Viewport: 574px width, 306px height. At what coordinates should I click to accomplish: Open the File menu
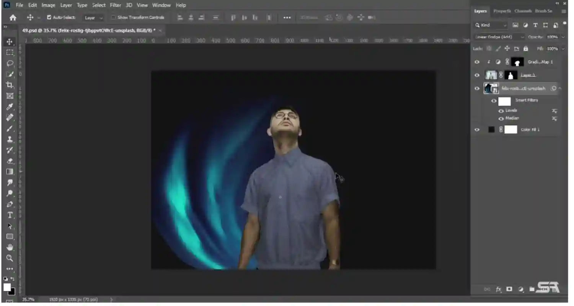pos(20,5)
